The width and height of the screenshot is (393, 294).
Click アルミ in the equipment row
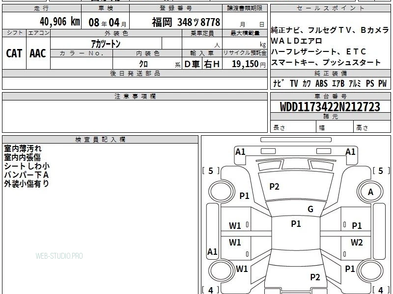(x=355, y=83)
